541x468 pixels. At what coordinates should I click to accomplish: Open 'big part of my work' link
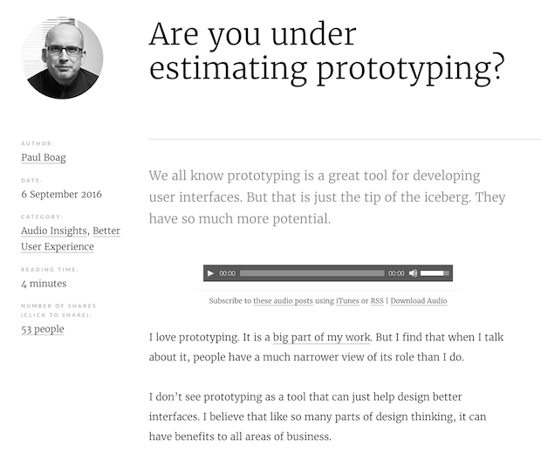(322, 337)
